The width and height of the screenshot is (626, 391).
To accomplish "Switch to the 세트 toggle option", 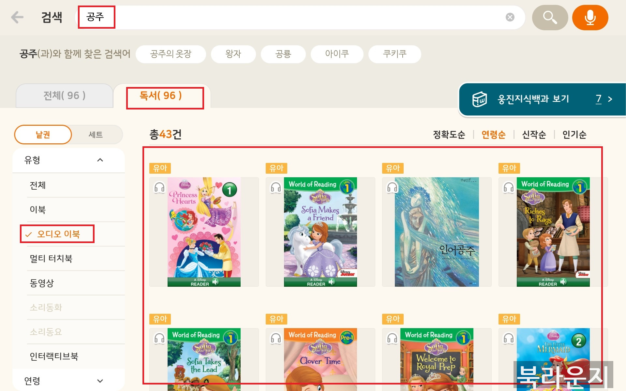I will coord(96,135).
